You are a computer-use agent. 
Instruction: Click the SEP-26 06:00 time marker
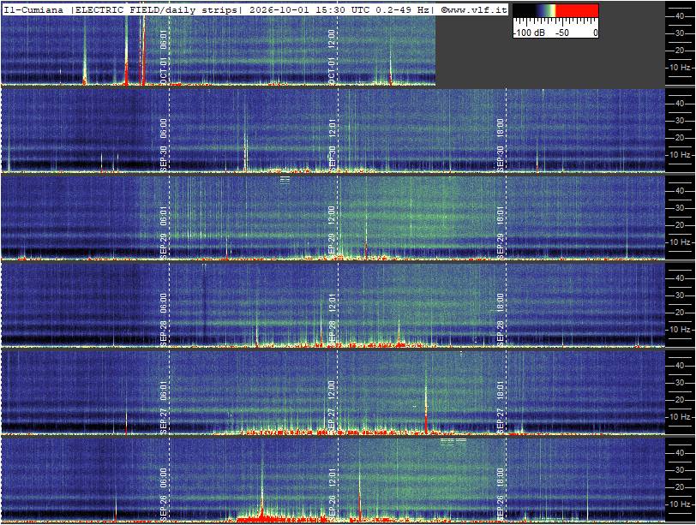click(x=164, y=495)
